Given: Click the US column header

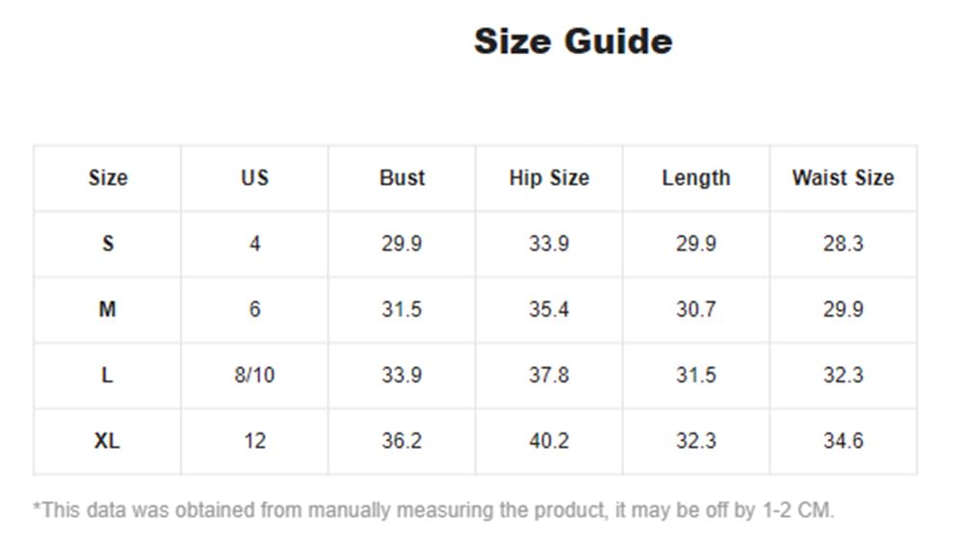Looking at the screenshot, I should tap(254, 178).
